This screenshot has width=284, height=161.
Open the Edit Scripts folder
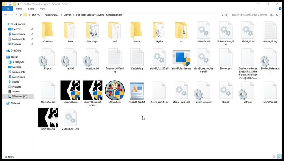[x=92, y=32]
